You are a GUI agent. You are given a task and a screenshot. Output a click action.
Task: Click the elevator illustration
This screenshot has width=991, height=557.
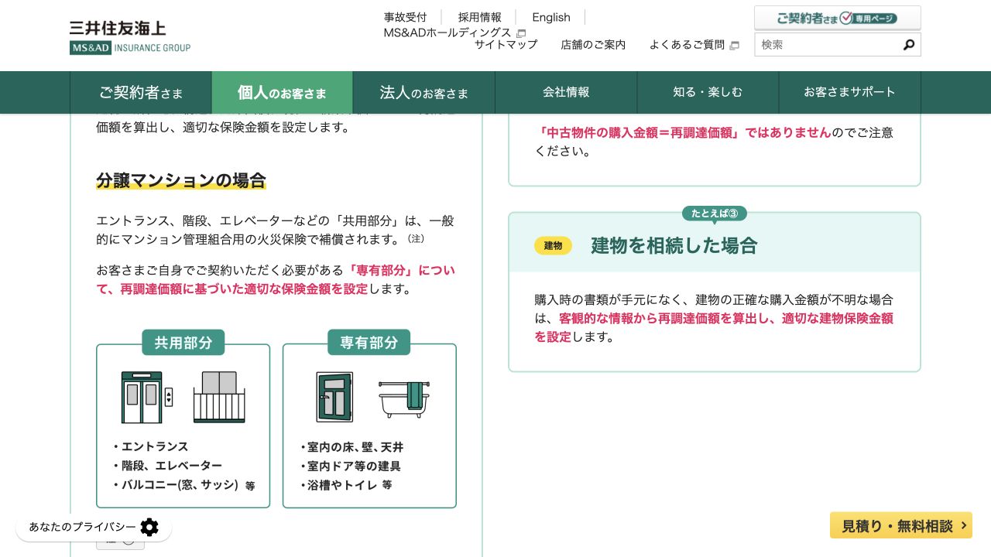click(x=147, y=397)
